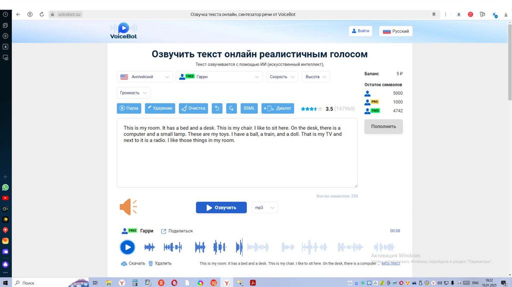The image size is (512, 287).
Task: Insert a pause with the Пауза button
Action: pos(129,108)
